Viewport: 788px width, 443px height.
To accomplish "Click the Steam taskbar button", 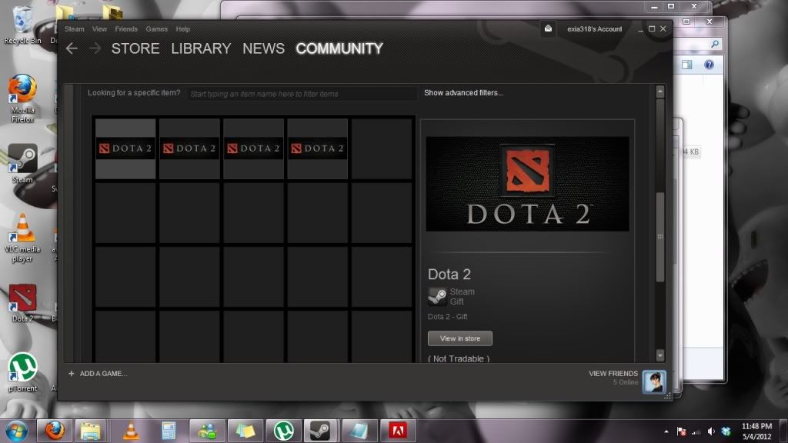I will pyautogui.click(x=319, y=431).
